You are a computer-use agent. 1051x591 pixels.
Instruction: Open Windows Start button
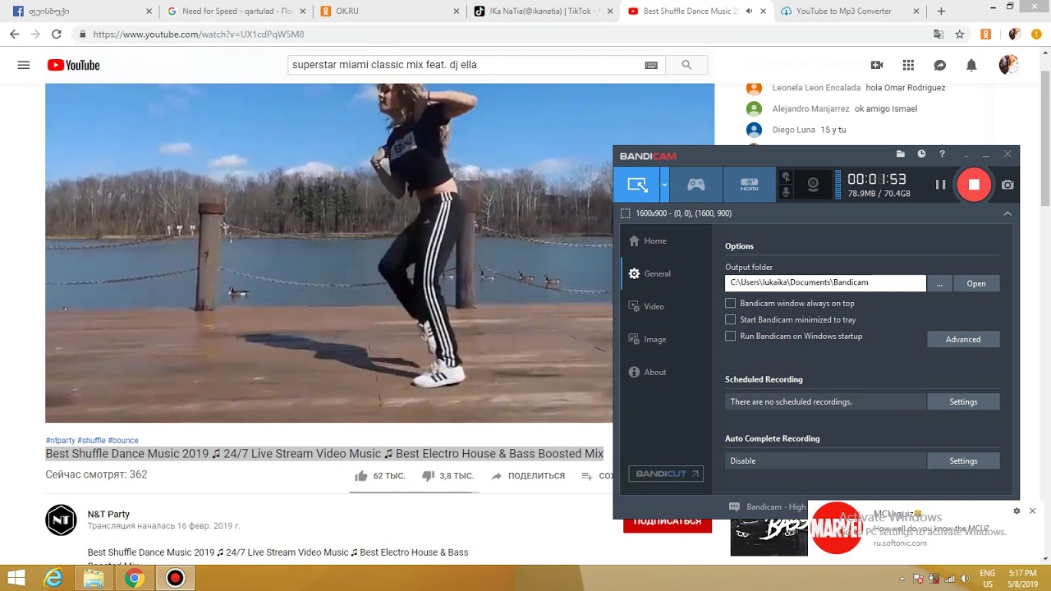point(16,578)
